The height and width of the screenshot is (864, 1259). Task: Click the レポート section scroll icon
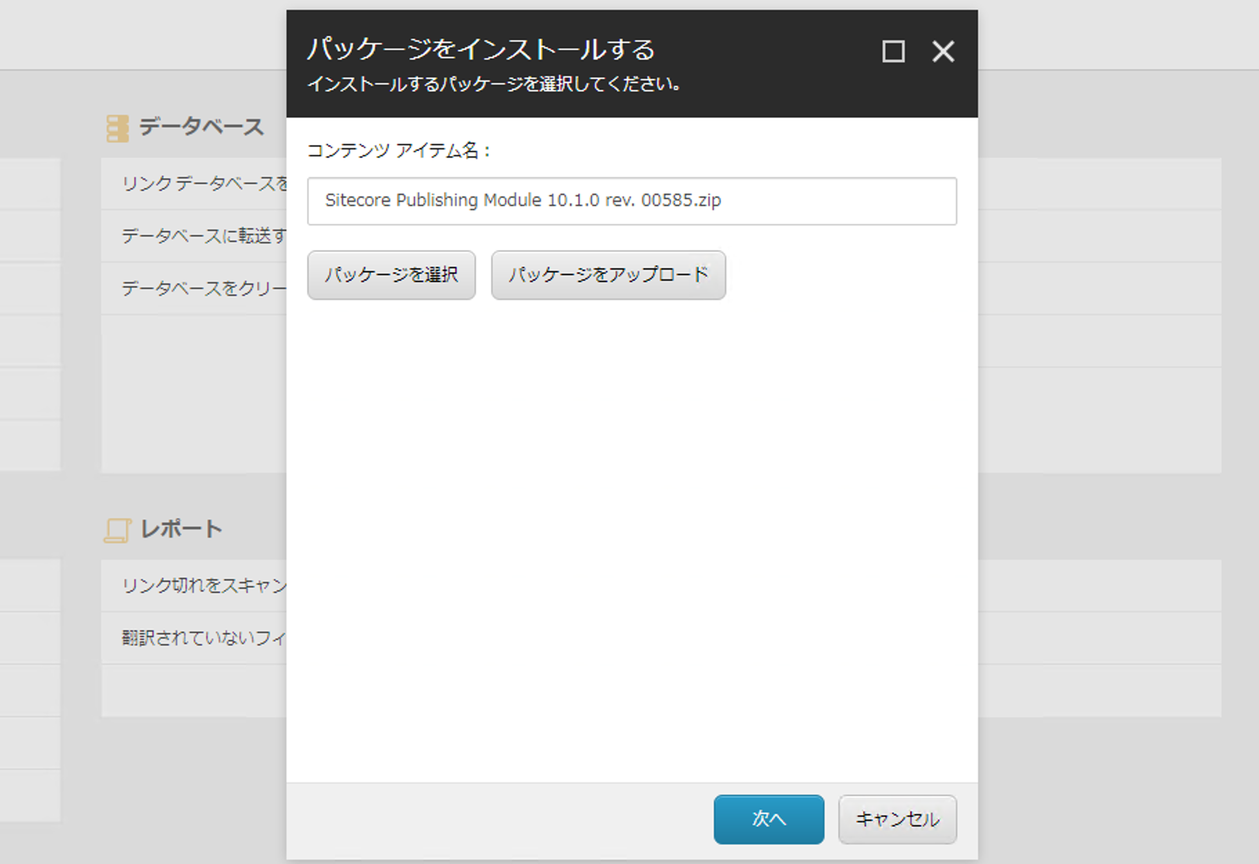point(118,530)
